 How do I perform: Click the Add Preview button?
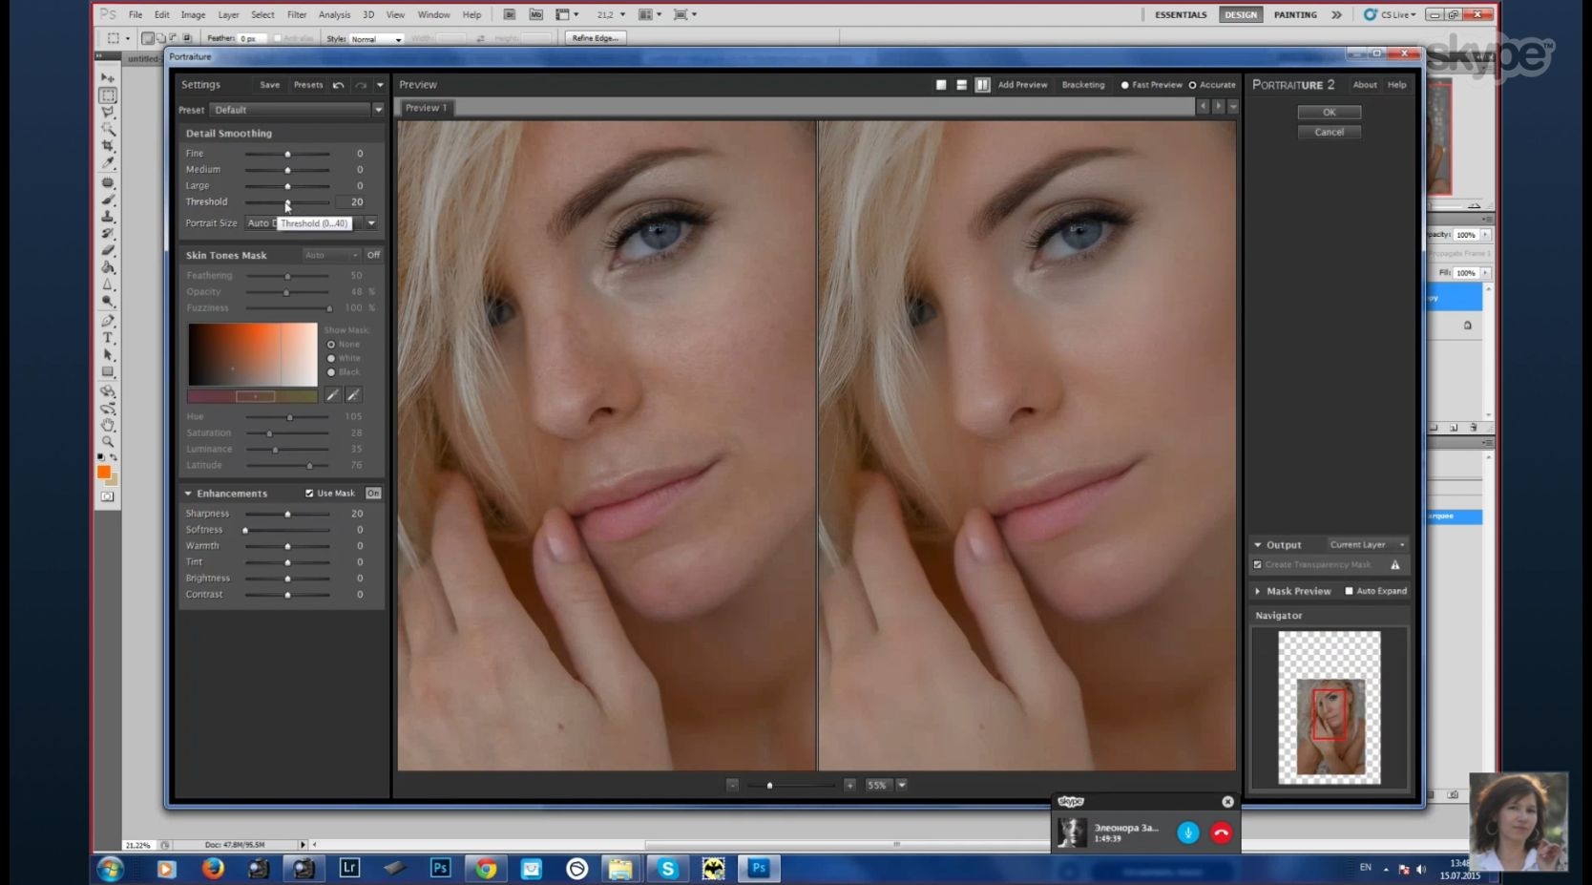point(1022,85)
